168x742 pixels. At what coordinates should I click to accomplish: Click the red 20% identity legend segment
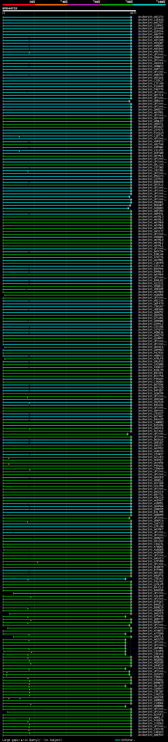(19, 5)
